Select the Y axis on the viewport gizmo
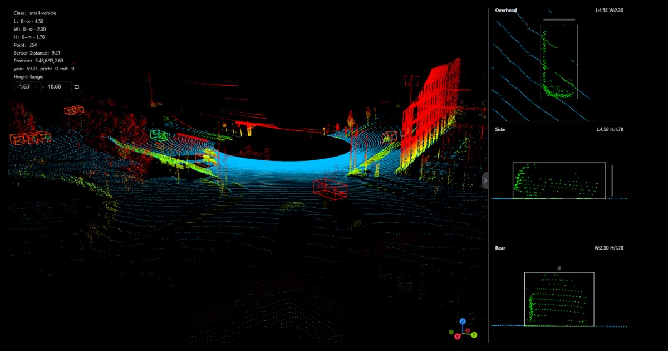Screen dimensions: 668x351 click(x=474, y=335)
